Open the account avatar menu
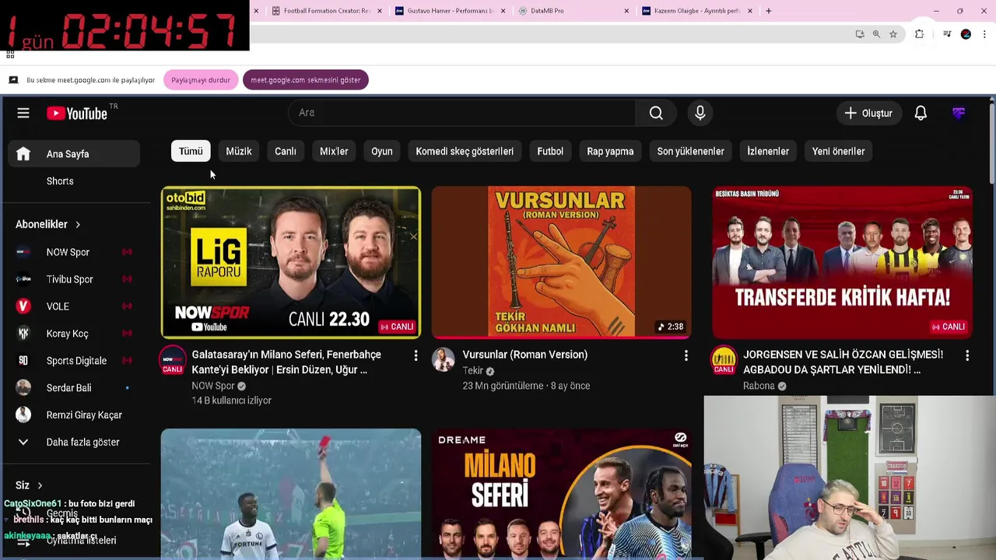The height and width of the screenshot is (560, 996). (959, 113)
